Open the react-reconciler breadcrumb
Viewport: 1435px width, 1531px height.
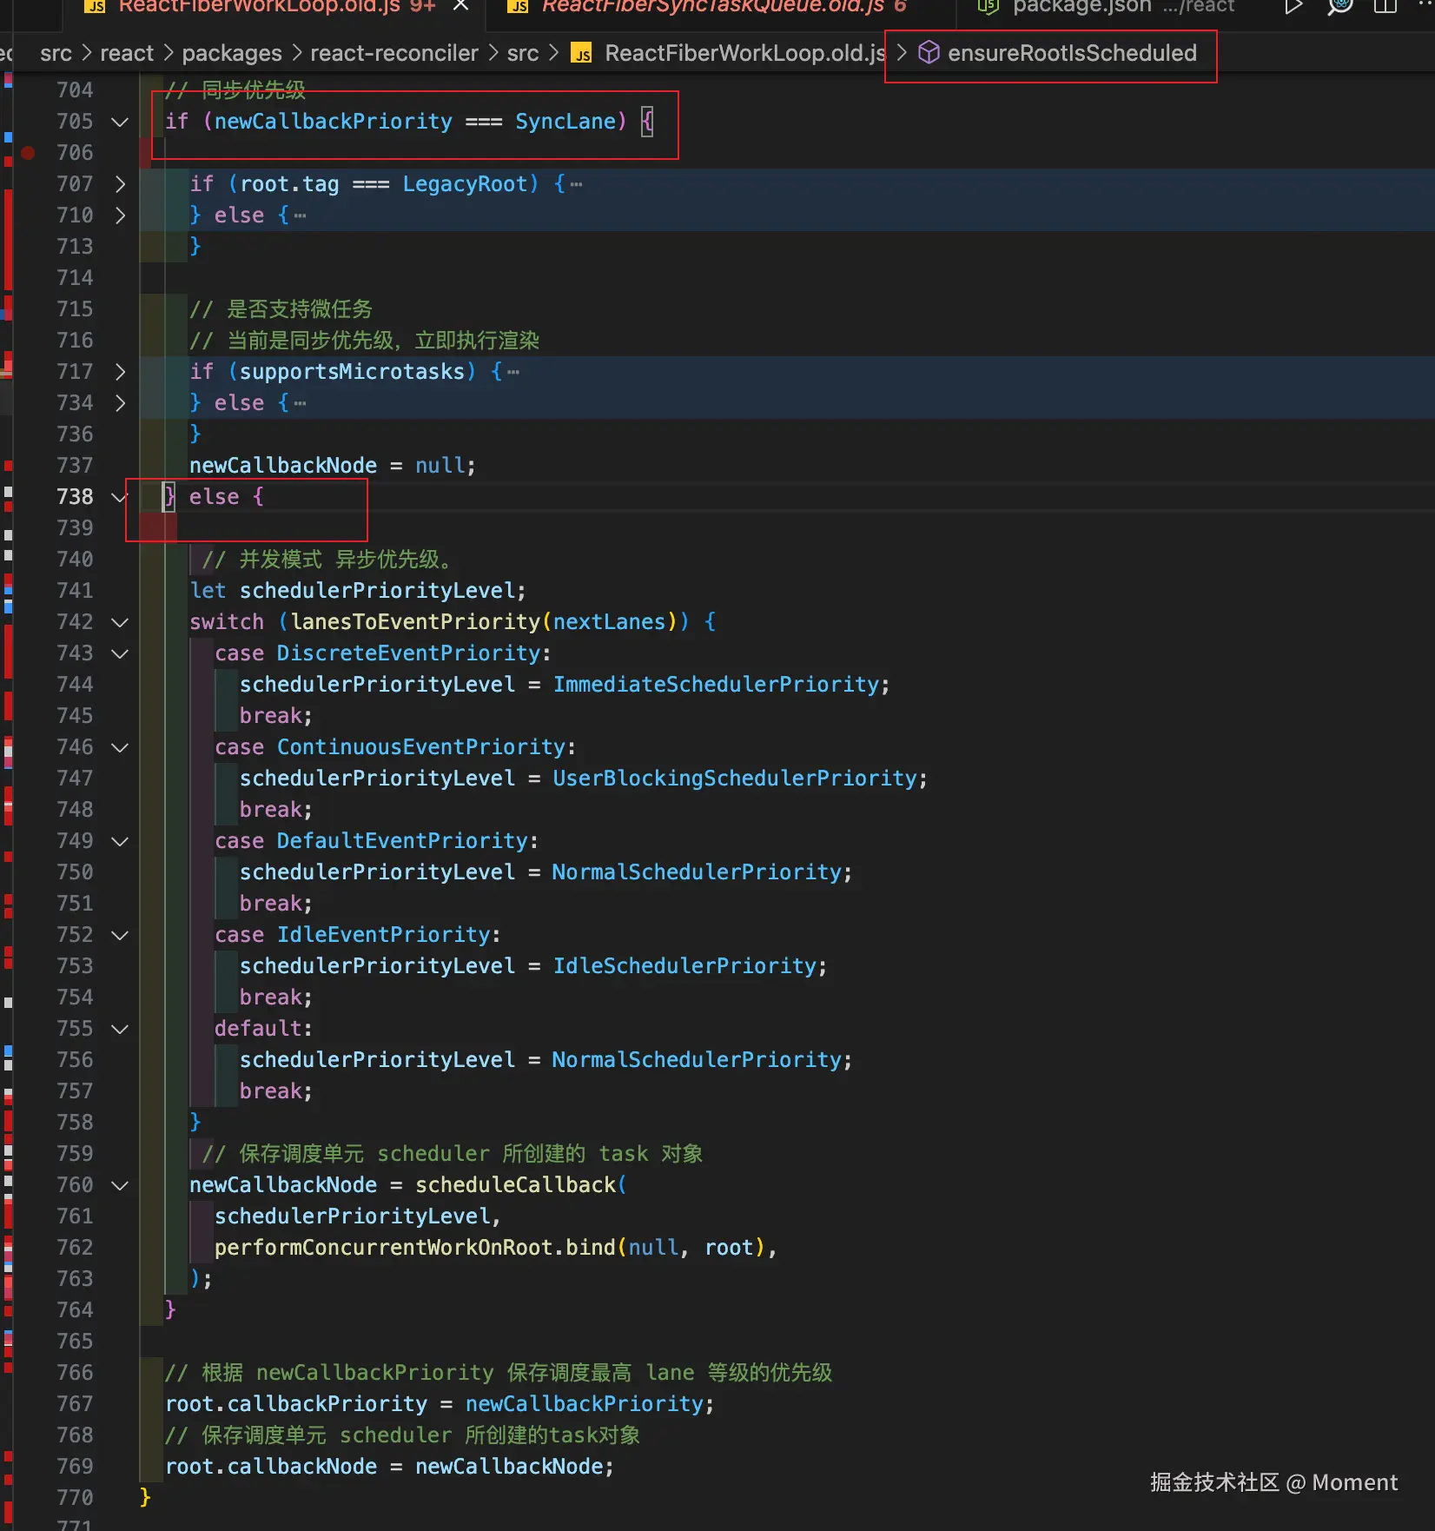coord(394,54)
